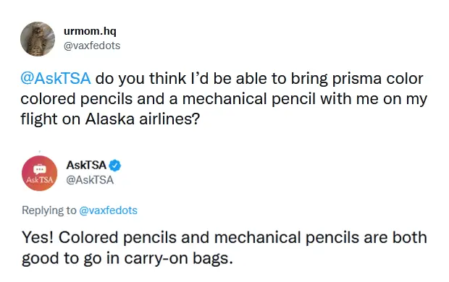Click "Alaska airlines?" in the question tweet
449x282 pixels.
click(143, 119)
